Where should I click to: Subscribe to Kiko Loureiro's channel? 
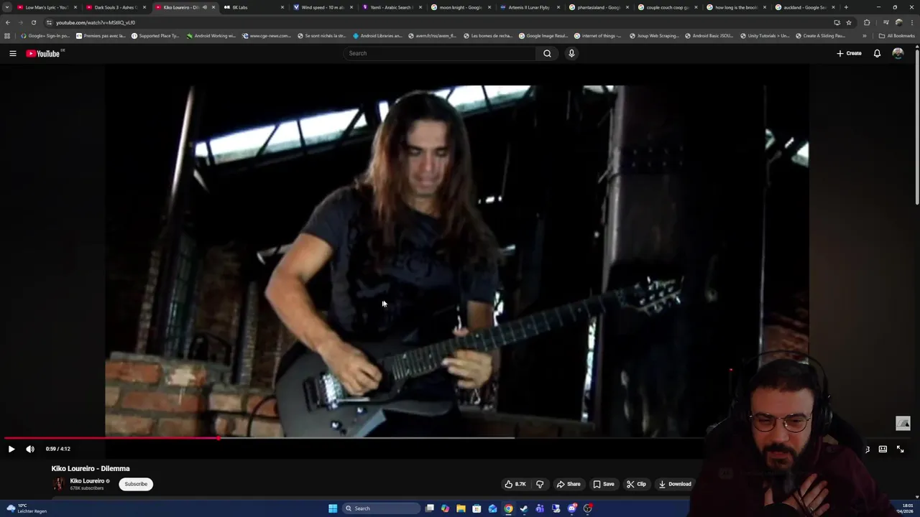pos(136,484)
